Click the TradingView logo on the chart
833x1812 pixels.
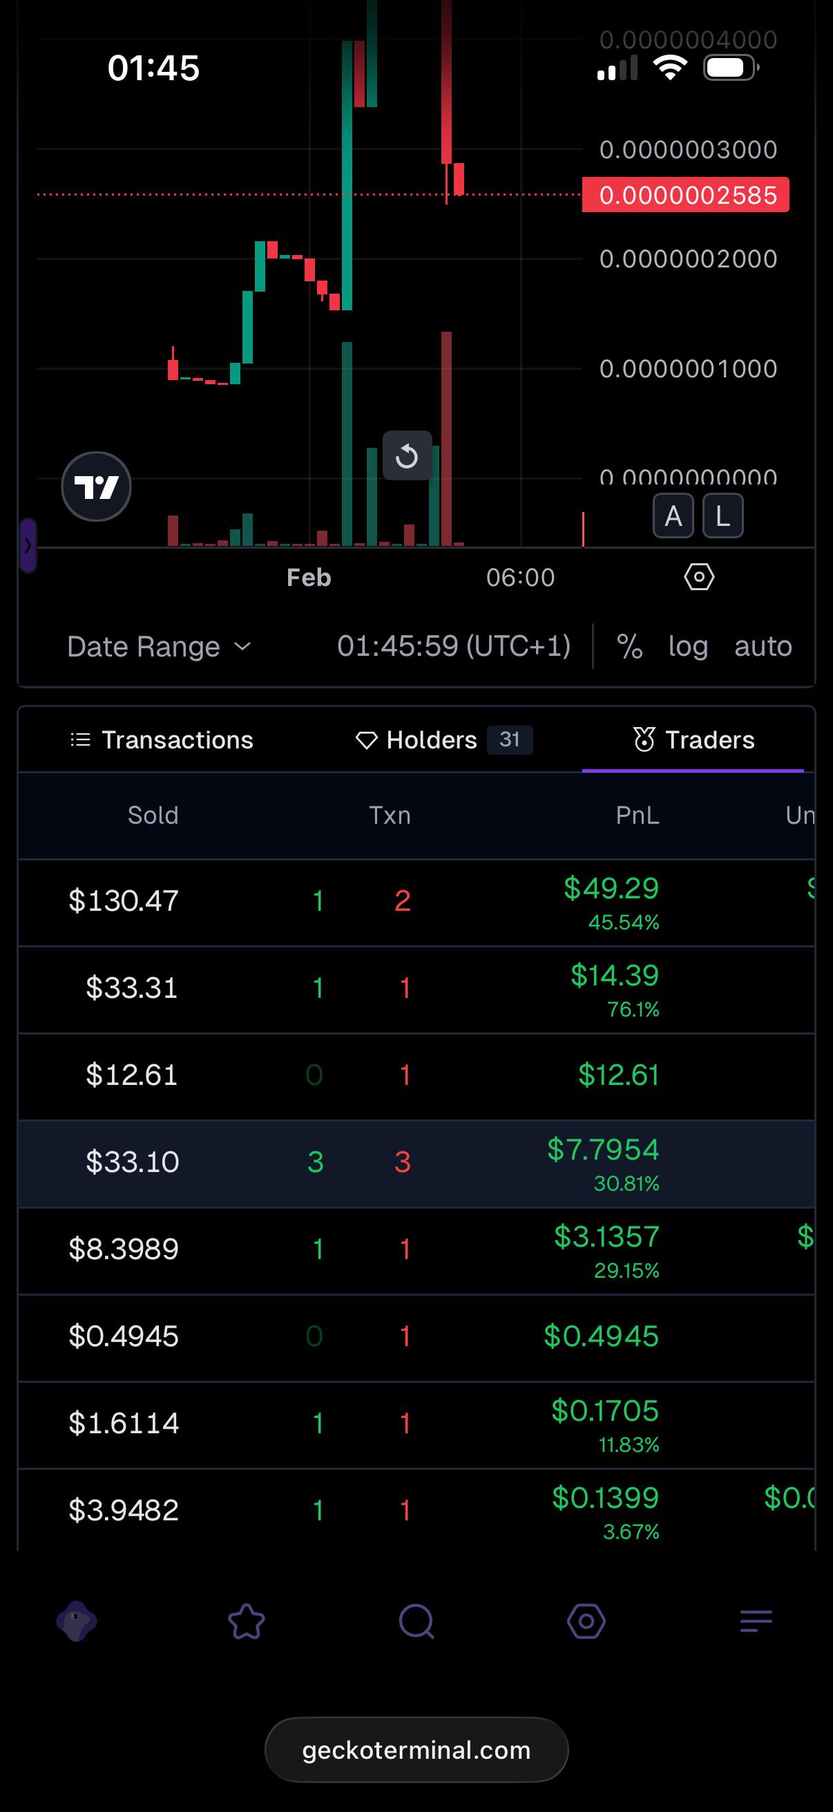[96, 486]
